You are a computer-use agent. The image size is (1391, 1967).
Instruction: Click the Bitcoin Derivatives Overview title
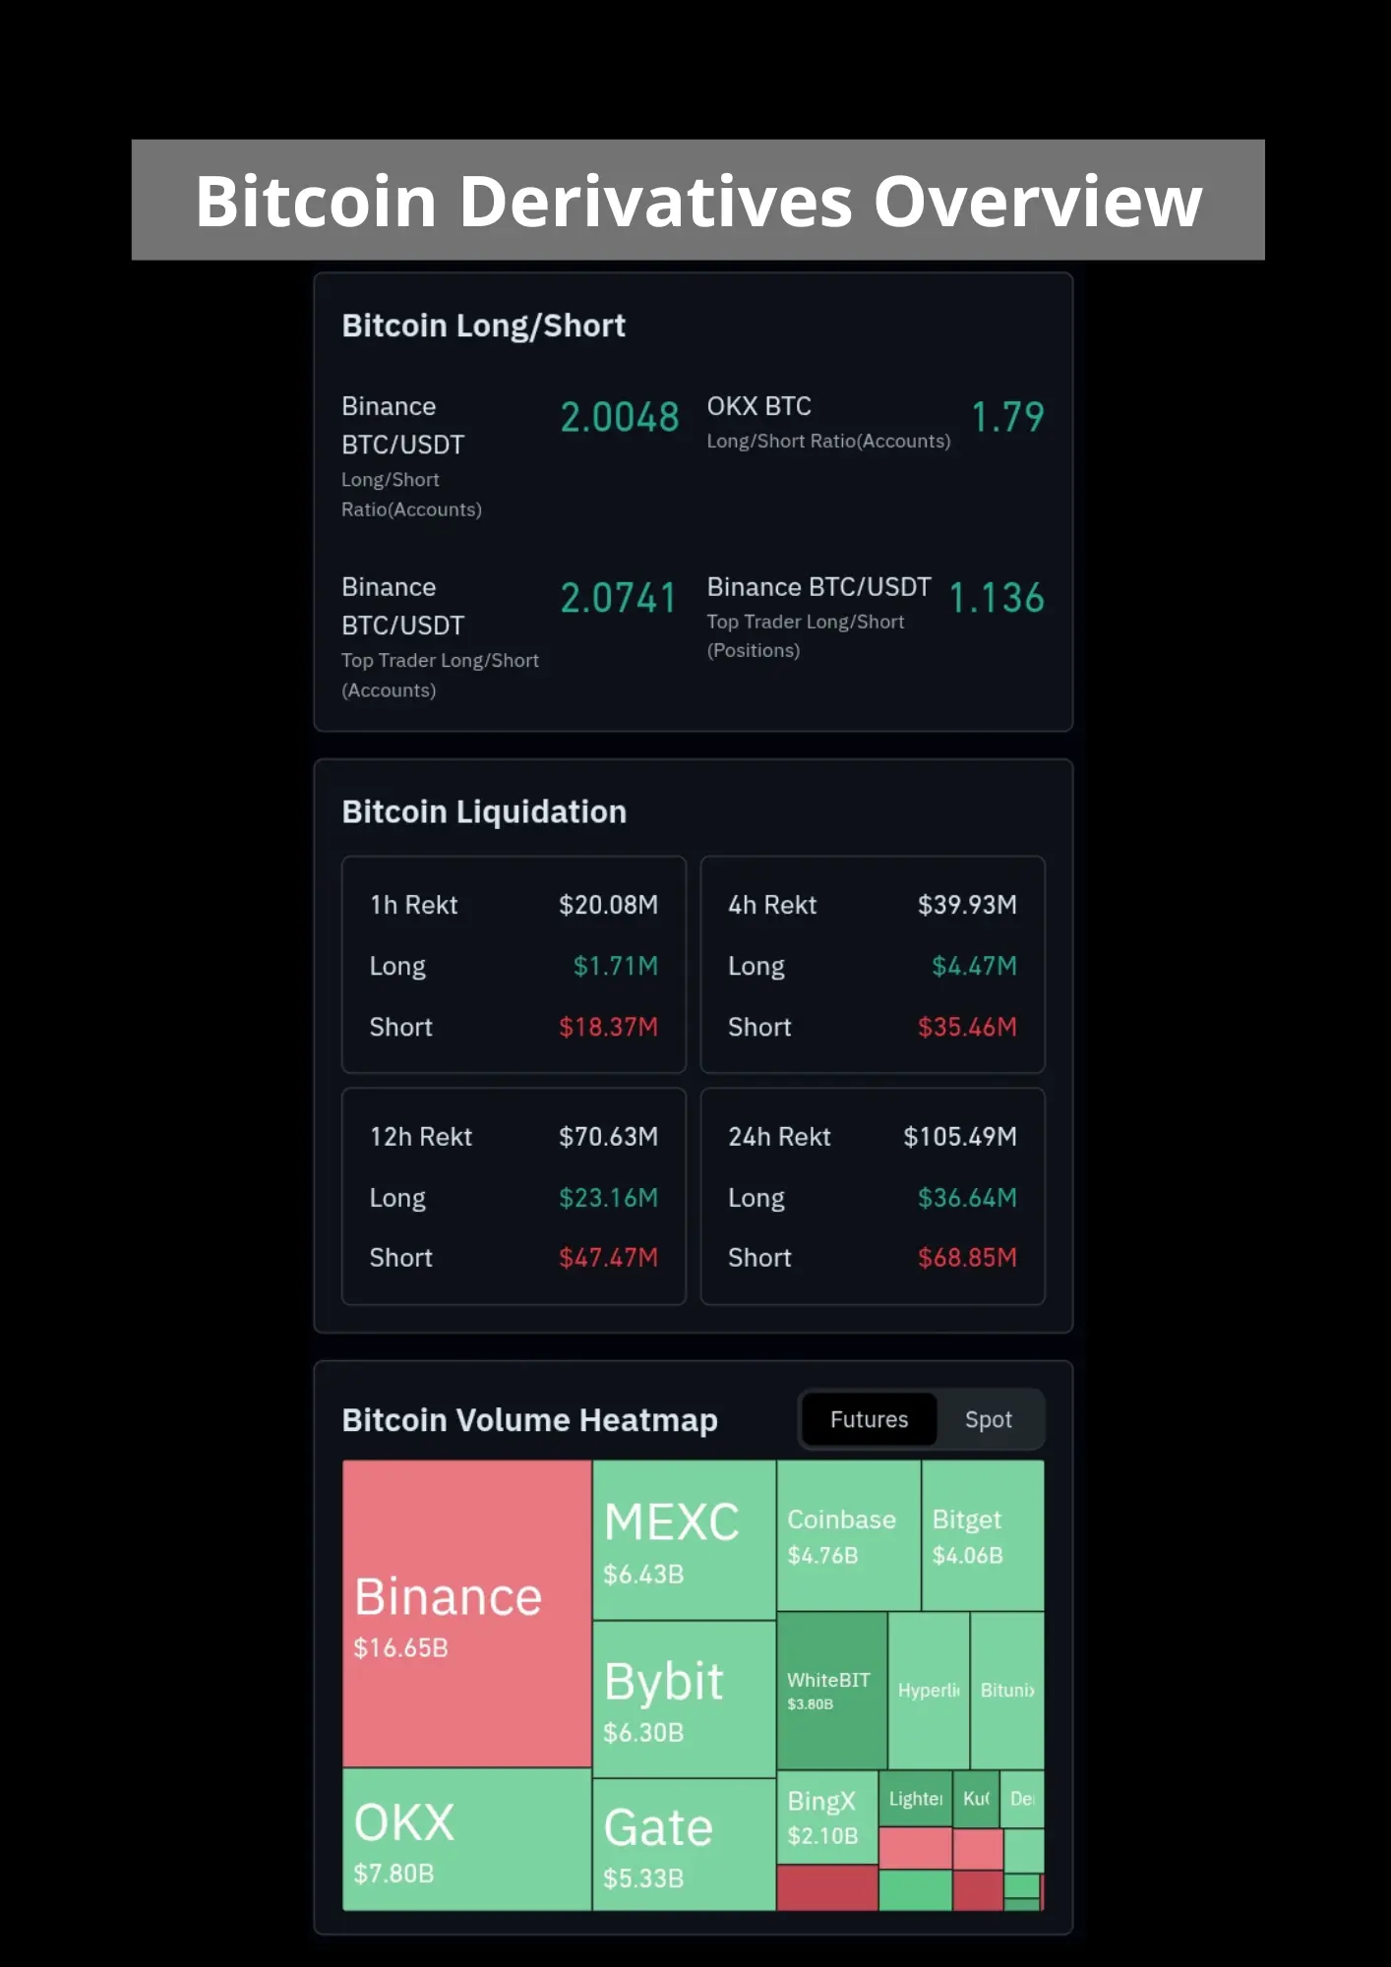pos(698,201)
